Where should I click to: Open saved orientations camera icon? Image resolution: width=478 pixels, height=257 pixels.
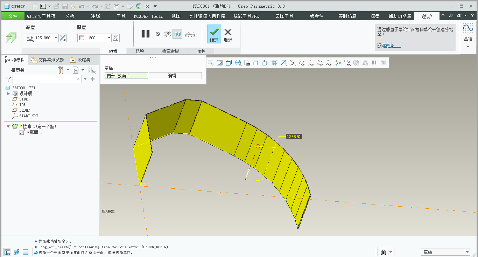coord(247,63)
